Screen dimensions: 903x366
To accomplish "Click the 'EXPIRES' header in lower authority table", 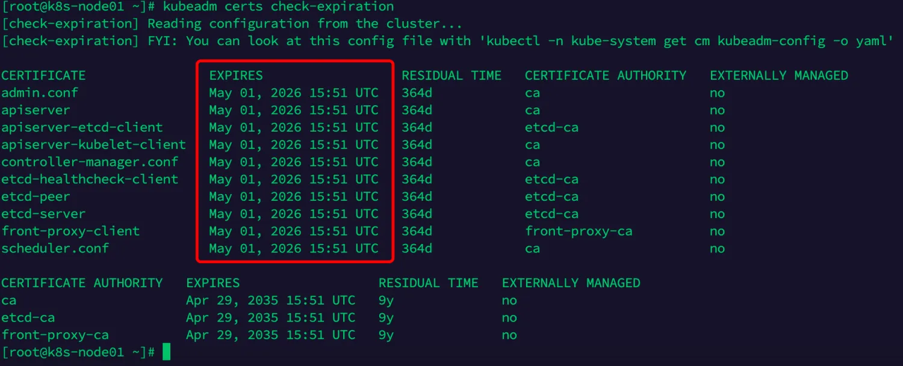I will pos(213,283).
